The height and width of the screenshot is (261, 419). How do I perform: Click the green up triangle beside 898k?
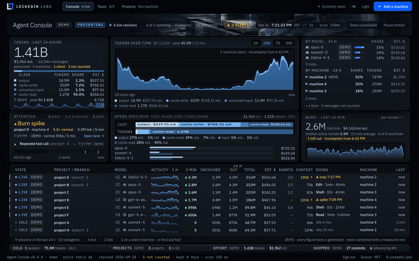(186, 208)
